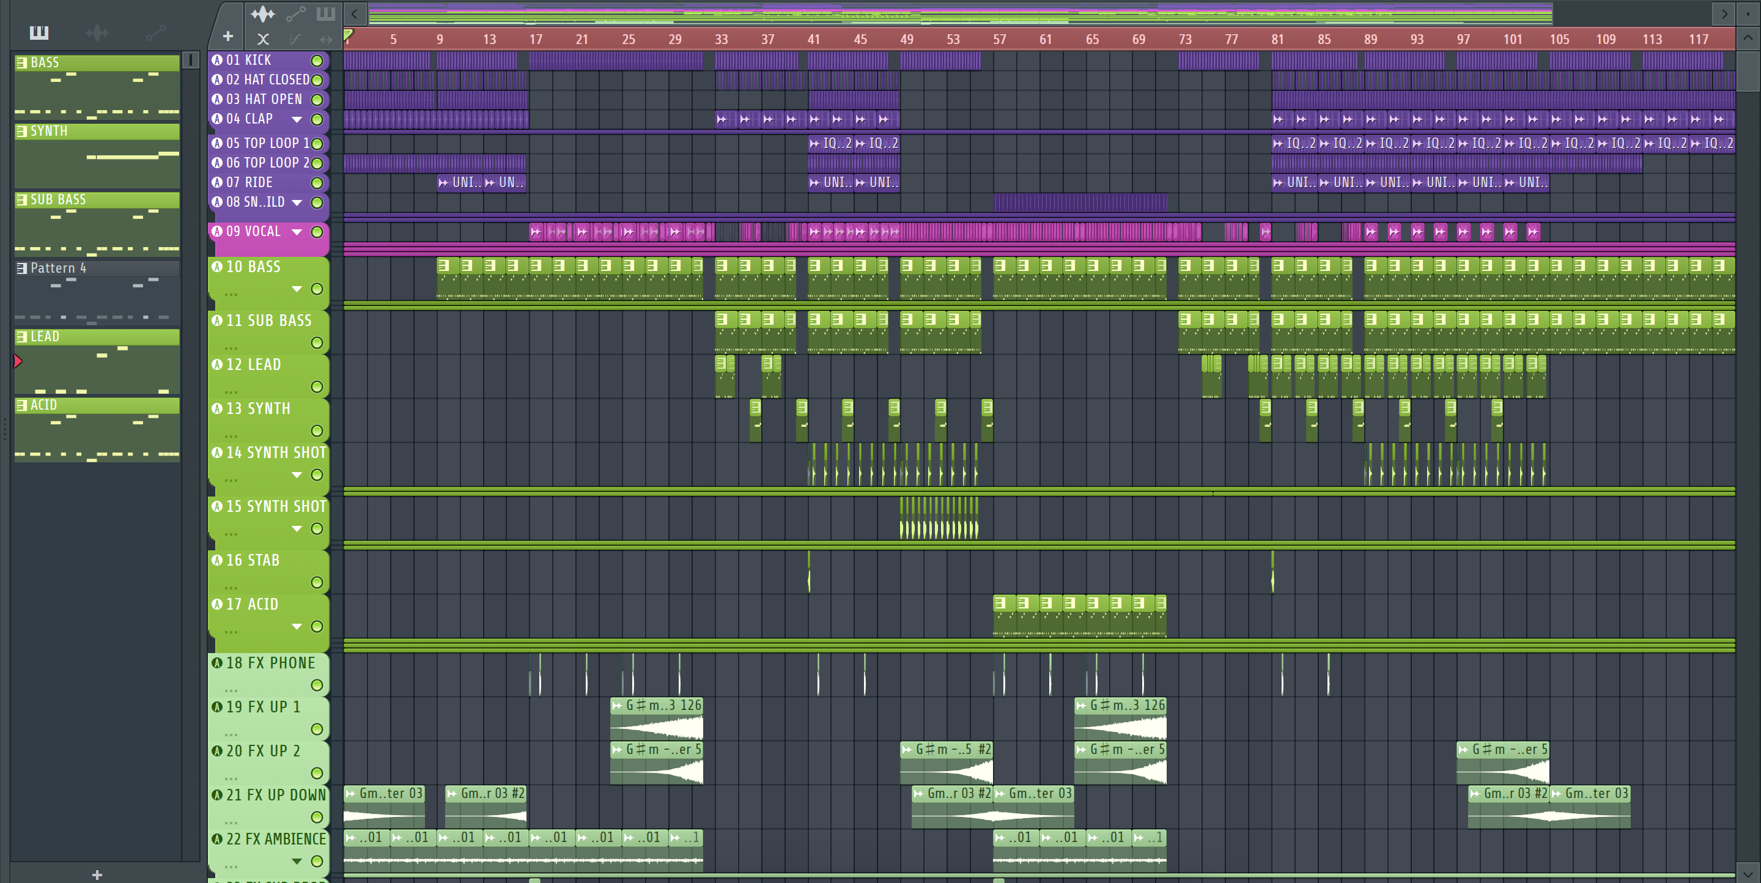Click the fade curve icon in playlist toolbar

pos(295,40)
